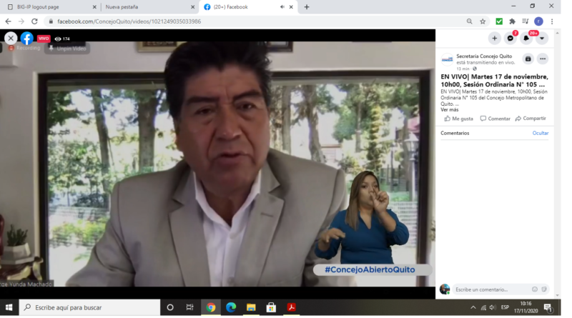
Task: Open the Messenger chat icon
Action: [511, 38]
